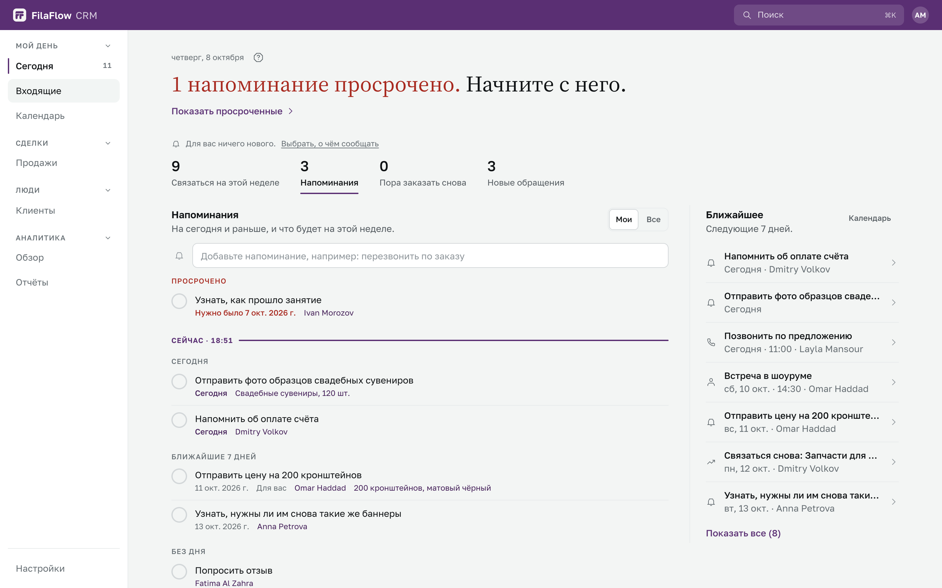Click the help question mark icon beside the date
Screen dimensions: 942x588
pos(258,57)
